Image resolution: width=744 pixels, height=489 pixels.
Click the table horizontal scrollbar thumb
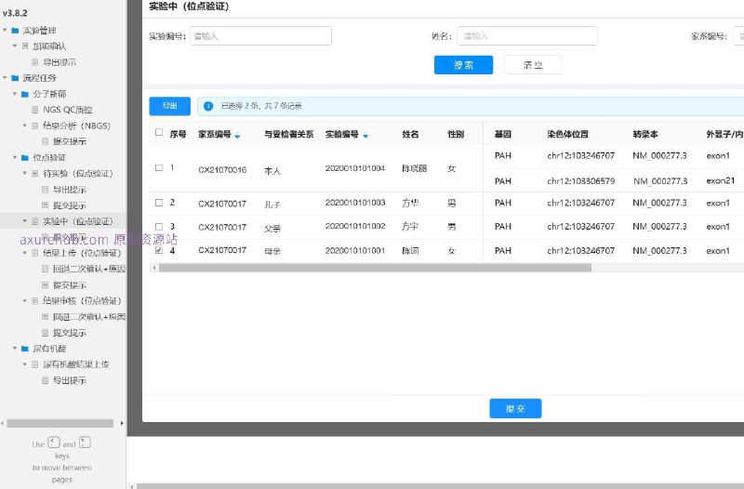tap(375, 268)
